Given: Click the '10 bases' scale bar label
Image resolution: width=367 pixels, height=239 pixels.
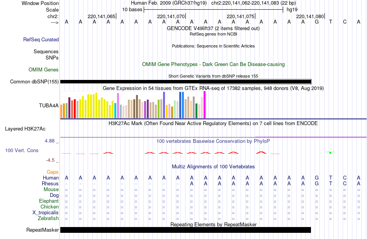Looking at the screenshot, I should [132, 10].
